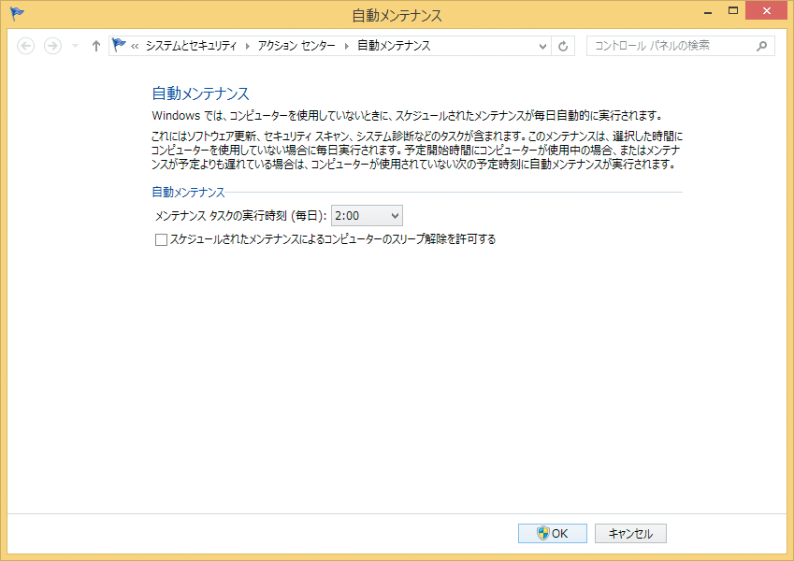Navigate to アクション センター breadcrumb
794x561 pixels.
click(x=296, y=46)
